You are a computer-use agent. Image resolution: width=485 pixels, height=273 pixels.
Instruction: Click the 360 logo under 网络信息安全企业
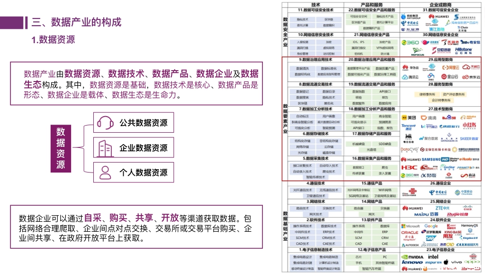[410, 42]
